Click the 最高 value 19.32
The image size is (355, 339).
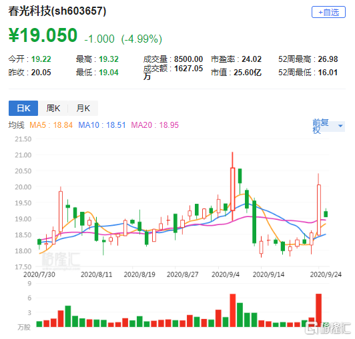pos(109,59)
